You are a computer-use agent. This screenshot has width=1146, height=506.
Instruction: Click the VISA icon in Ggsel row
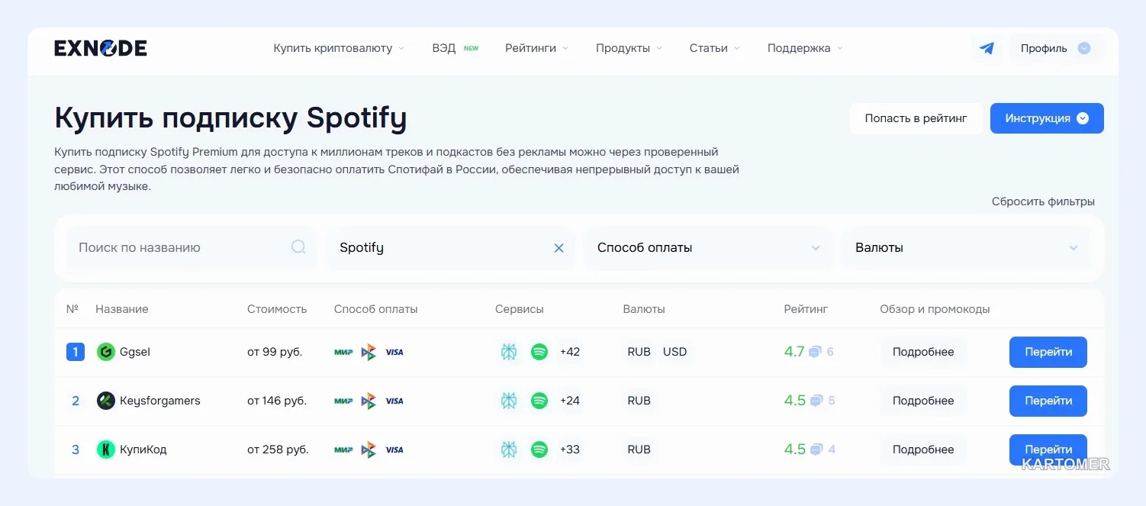tap(394, 352)
